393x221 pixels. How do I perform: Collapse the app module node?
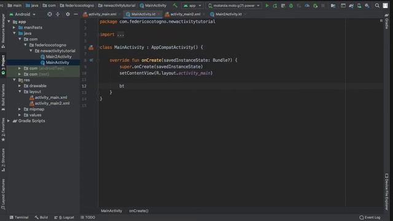click(x=9, y=22)
